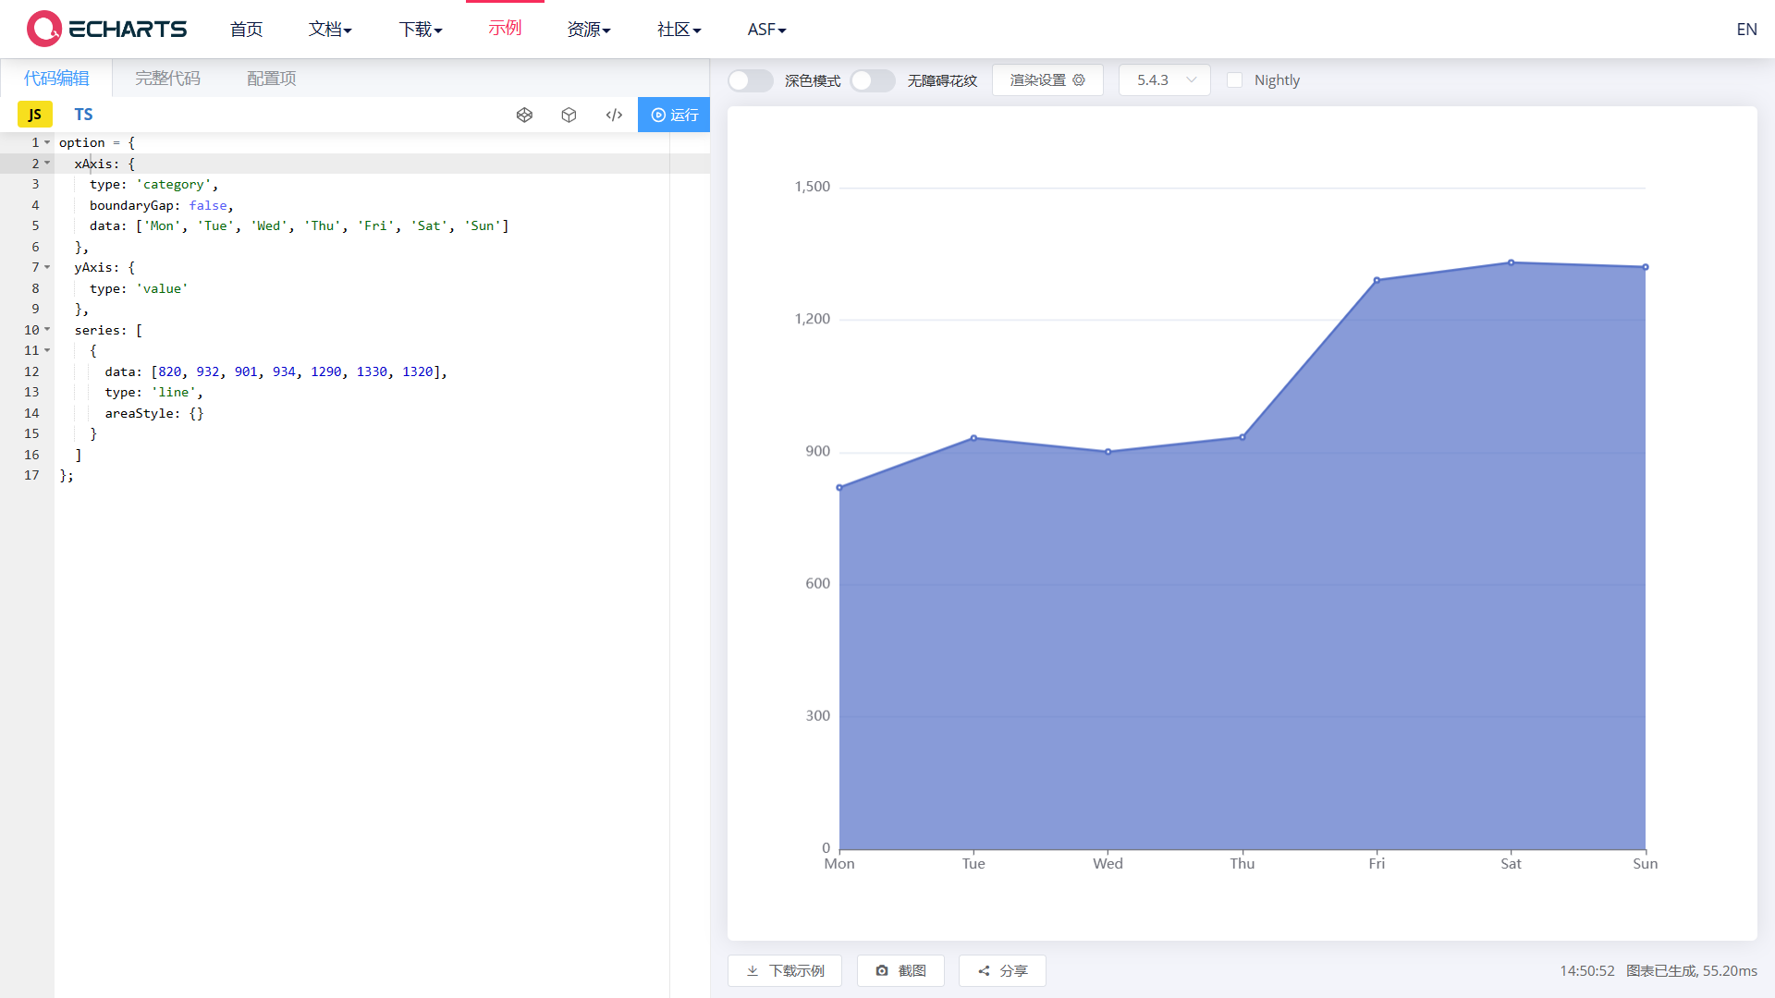Click the format code brackets icon
The image size is (1775, 998).
click(x=614, y=115)
